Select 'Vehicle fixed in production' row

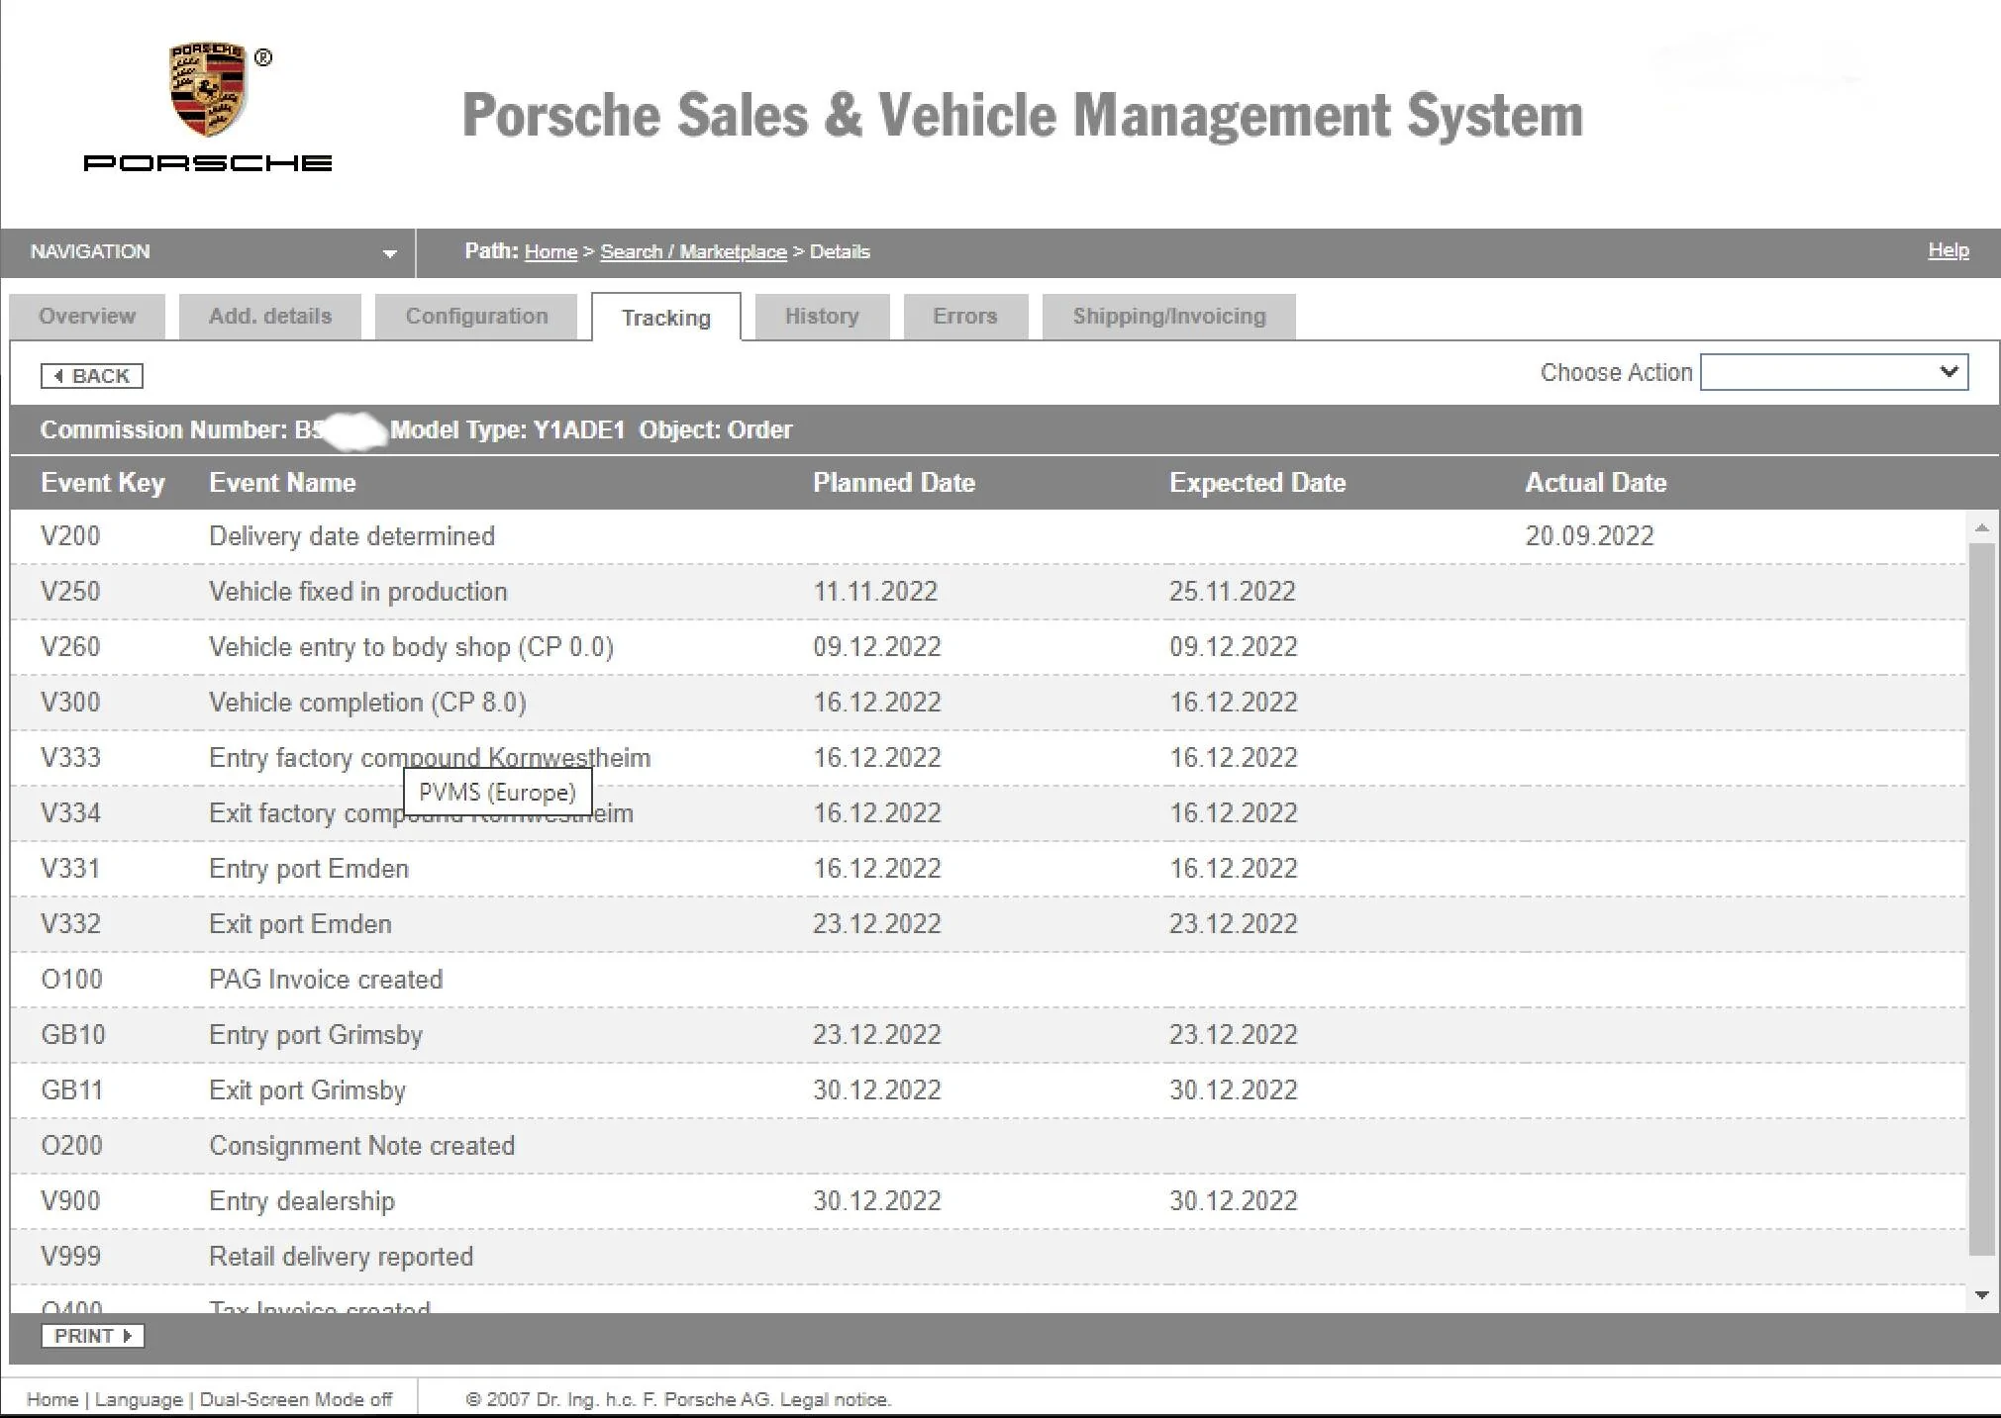point(987,592)
